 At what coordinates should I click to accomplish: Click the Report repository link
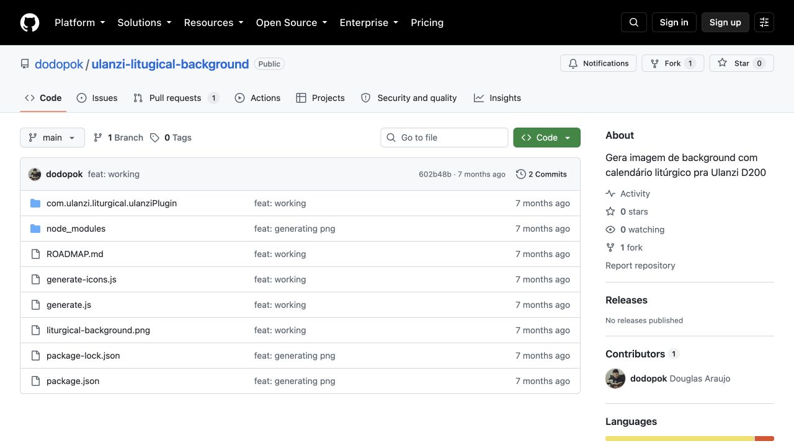[640, 265]
